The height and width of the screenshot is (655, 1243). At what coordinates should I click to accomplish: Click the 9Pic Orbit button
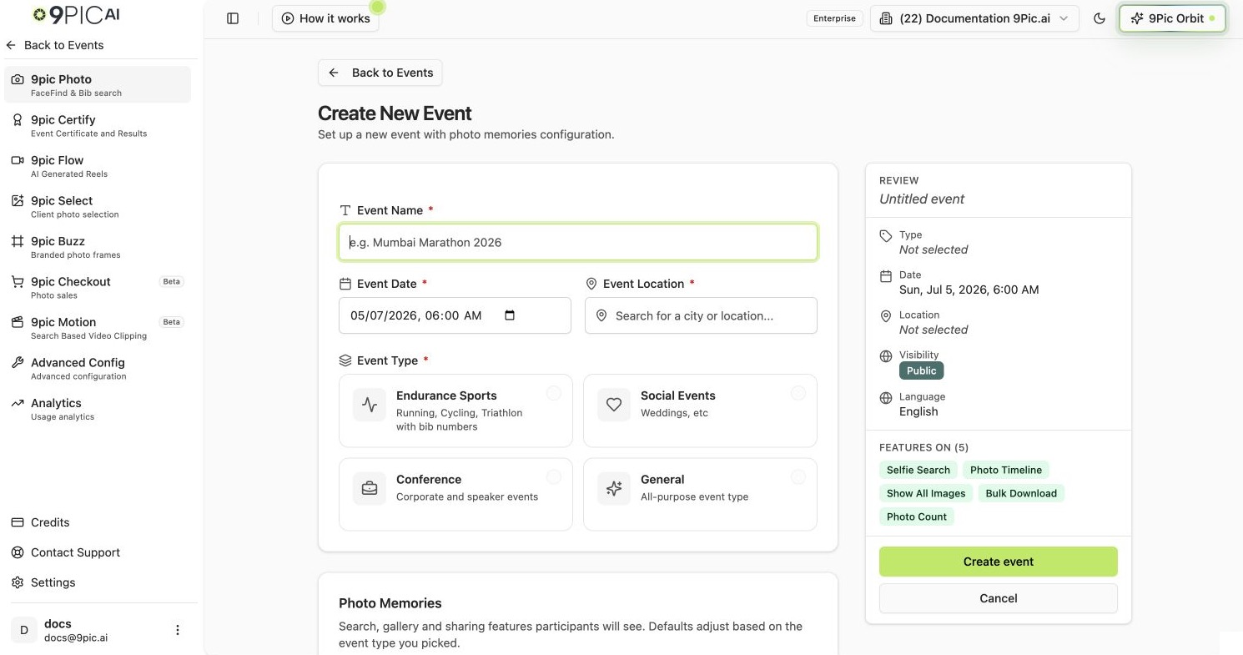point(1172,18)
